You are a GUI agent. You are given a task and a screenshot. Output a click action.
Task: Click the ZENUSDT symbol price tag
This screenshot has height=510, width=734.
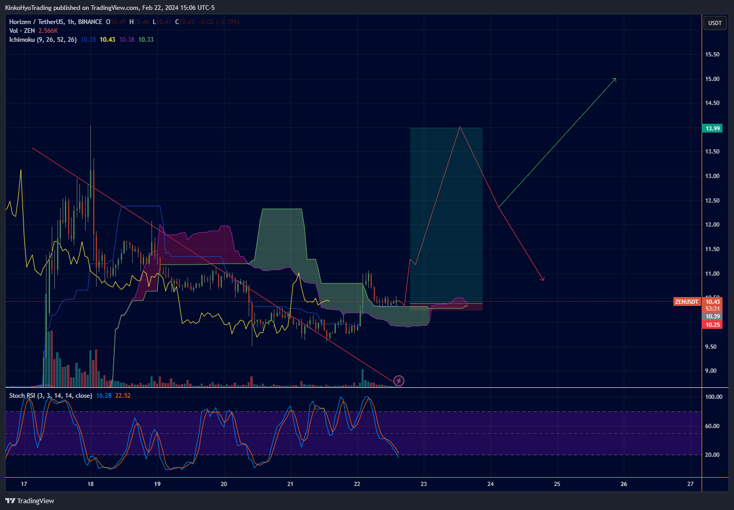(686, 302)
